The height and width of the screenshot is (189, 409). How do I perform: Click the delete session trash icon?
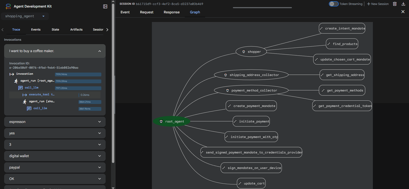point(395,4)
